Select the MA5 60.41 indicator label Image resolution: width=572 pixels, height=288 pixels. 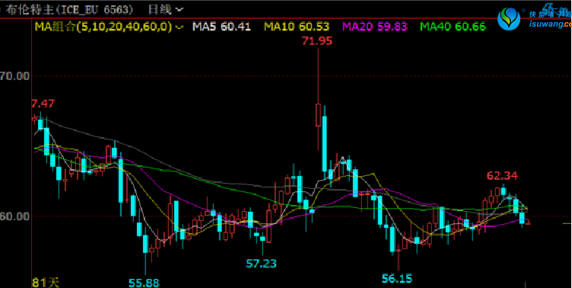(221, 27)
